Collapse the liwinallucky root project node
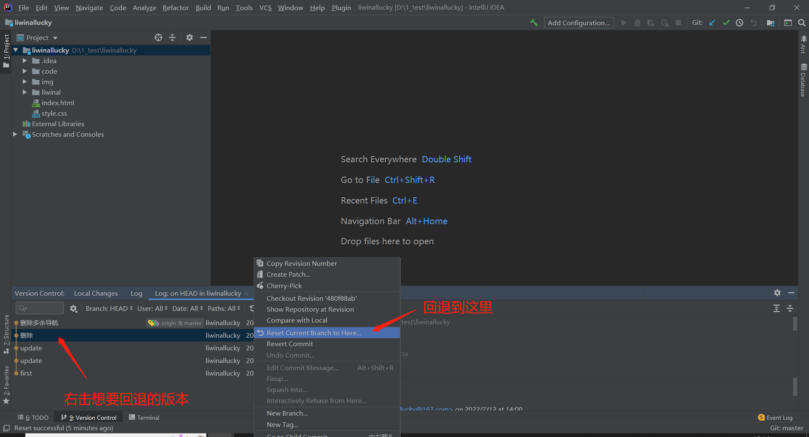 pyautogui.click(x=16, y=50)
